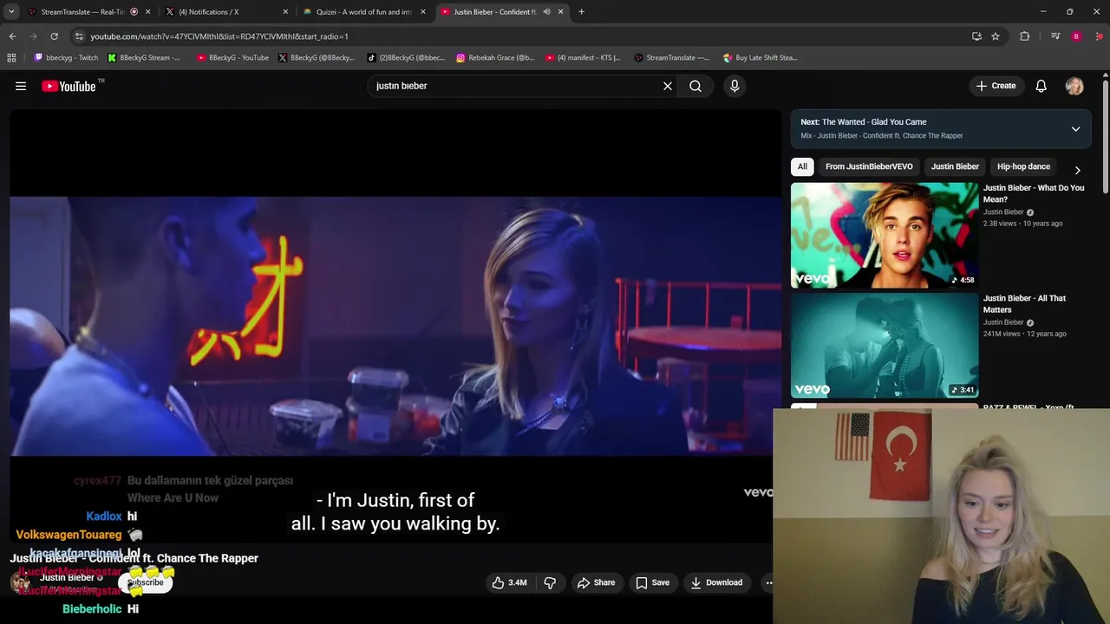This screenshot has width=1110, height=624.
Task: Click the video title Confident ft. Chance The Rapper
Action: pyautogui.click(x=134, y=558)
